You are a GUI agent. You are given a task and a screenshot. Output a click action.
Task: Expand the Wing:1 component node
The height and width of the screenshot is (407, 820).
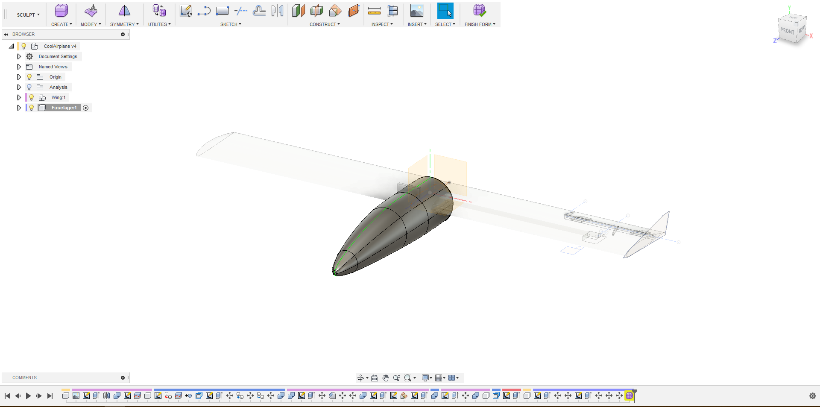[19, 97]
